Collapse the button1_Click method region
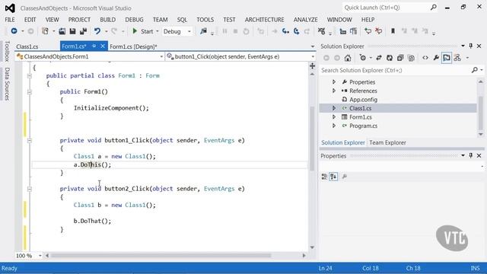This screenshot has width=487, height=274. click(30, 140)
